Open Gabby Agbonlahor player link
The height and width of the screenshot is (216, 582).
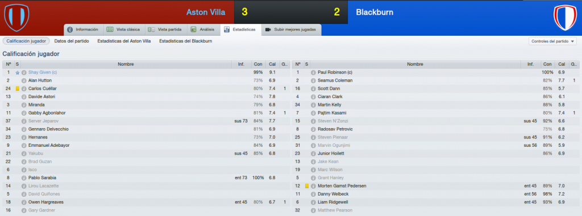pos(45,113)
